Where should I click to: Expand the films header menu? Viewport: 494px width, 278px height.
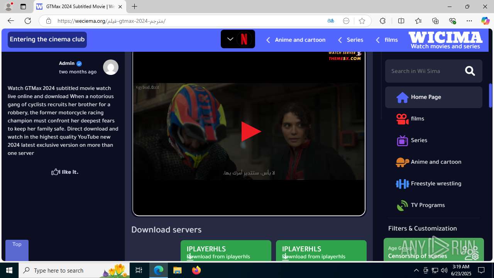pyautogui.click(x=387, y=40)
